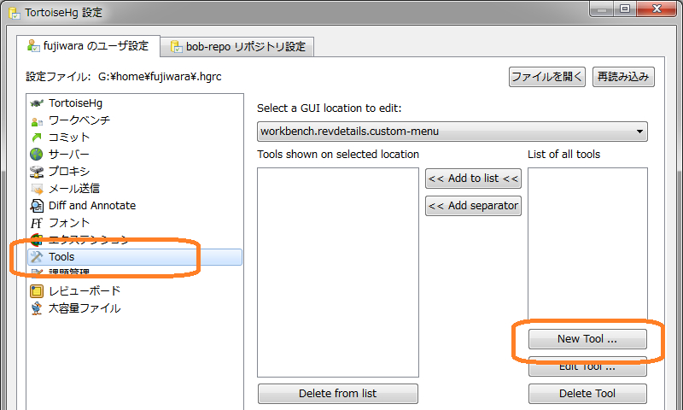The height and width of the screenshot is (410, 683).
Task: Click the green arrow コミット icon
Action: [x=37, y=138]
